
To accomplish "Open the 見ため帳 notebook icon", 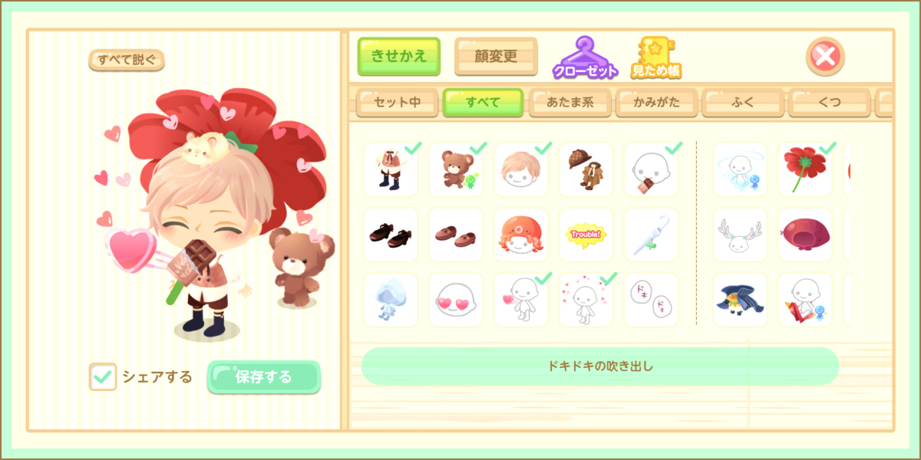I will tap(656, 58).
